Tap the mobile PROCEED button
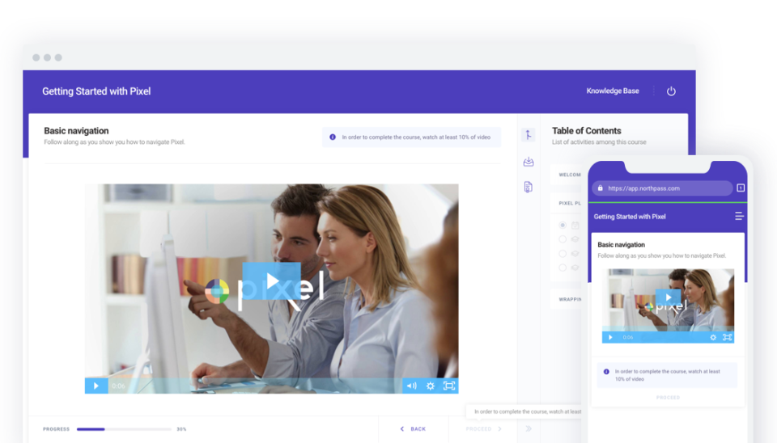Screen dimensions: 777x443 pyautogui.click(x=668, y=398)
